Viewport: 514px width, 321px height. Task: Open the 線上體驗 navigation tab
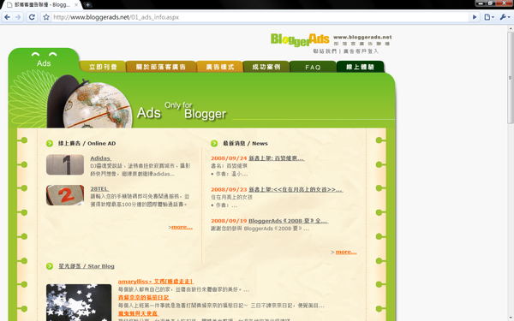pos(361,67)
